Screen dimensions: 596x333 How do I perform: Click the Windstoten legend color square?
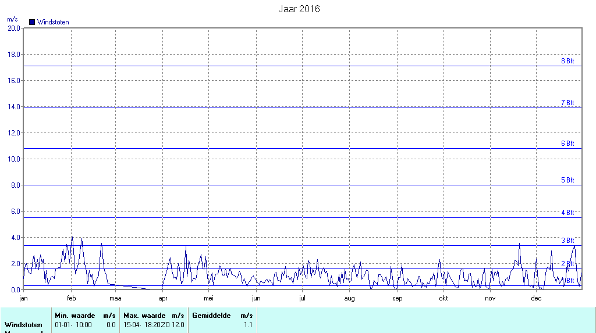pyautogui.click(x=32, y=22)
